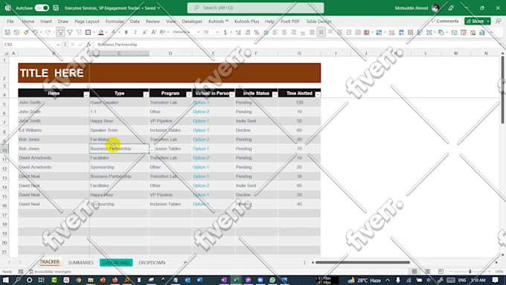Click the Font Color letter A
This screenshot has height=285, width=506.
113,32
